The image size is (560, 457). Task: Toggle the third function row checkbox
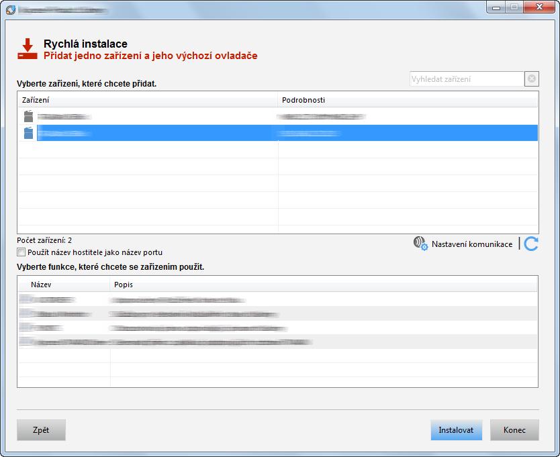(25, 327)
